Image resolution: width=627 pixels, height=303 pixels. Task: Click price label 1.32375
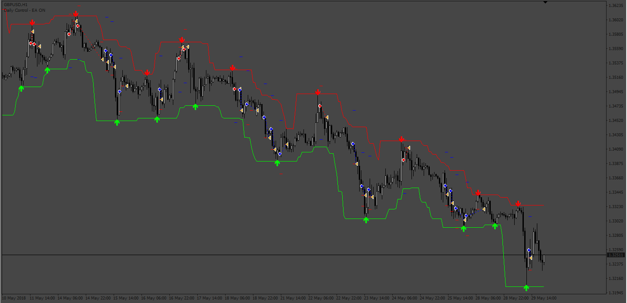tap(617, 264)
